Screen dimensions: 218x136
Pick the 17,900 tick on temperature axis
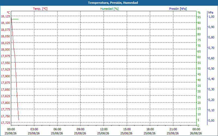5,76
